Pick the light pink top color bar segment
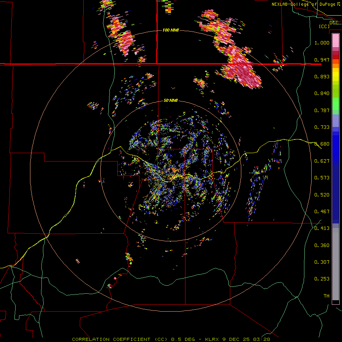Screen dimensions: 342x342 pyautogui.click(x=336, y=40)
